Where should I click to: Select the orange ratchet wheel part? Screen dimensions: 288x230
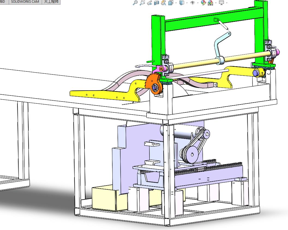pyautogui.click(x=154, y=84)
